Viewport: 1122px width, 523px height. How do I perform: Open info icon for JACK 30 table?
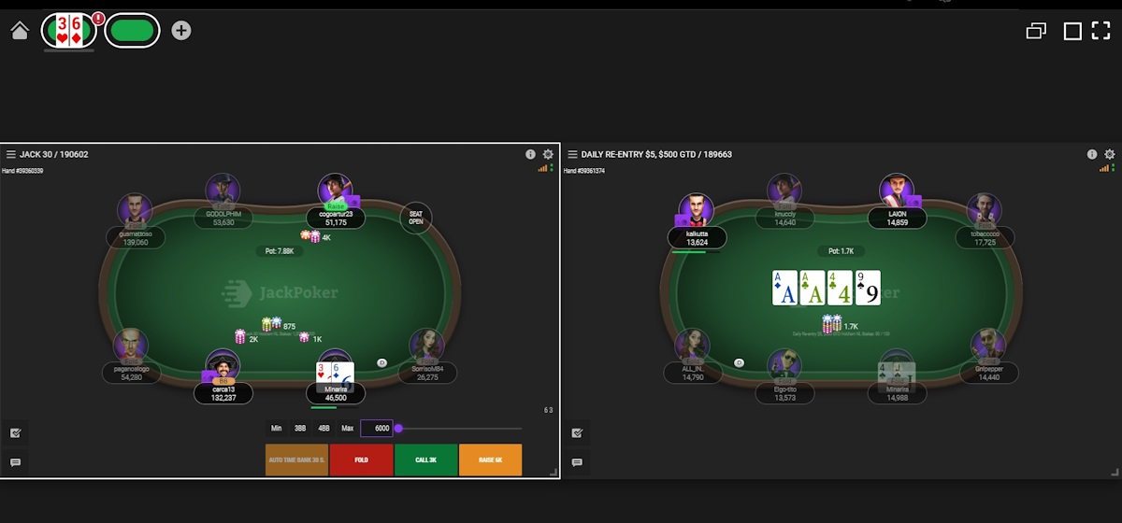530,154
